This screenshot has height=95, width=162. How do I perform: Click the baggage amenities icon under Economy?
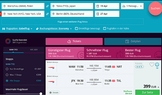[x=139, y=67]
